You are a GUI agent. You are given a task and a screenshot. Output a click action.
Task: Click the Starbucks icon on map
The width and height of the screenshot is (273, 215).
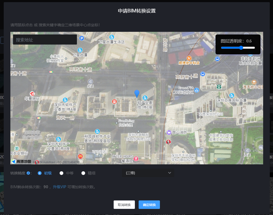tap(219, 87)
